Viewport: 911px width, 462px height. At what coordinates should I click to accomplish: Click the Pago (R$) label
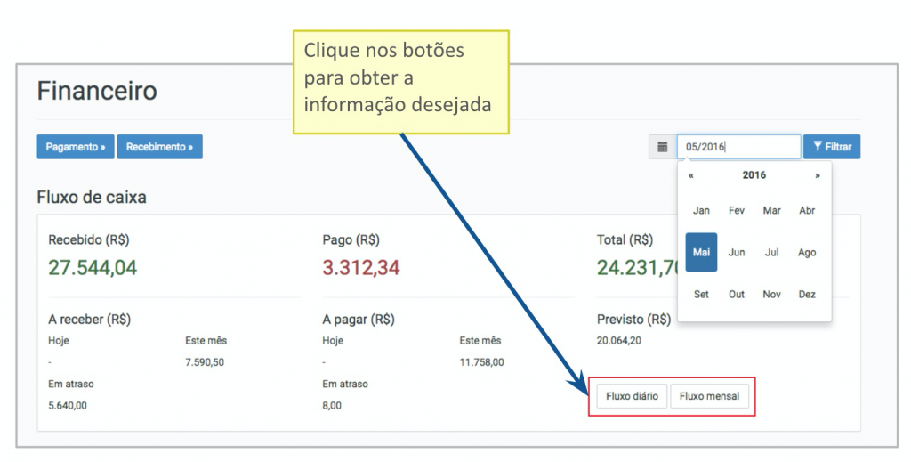tap(351, 239)
